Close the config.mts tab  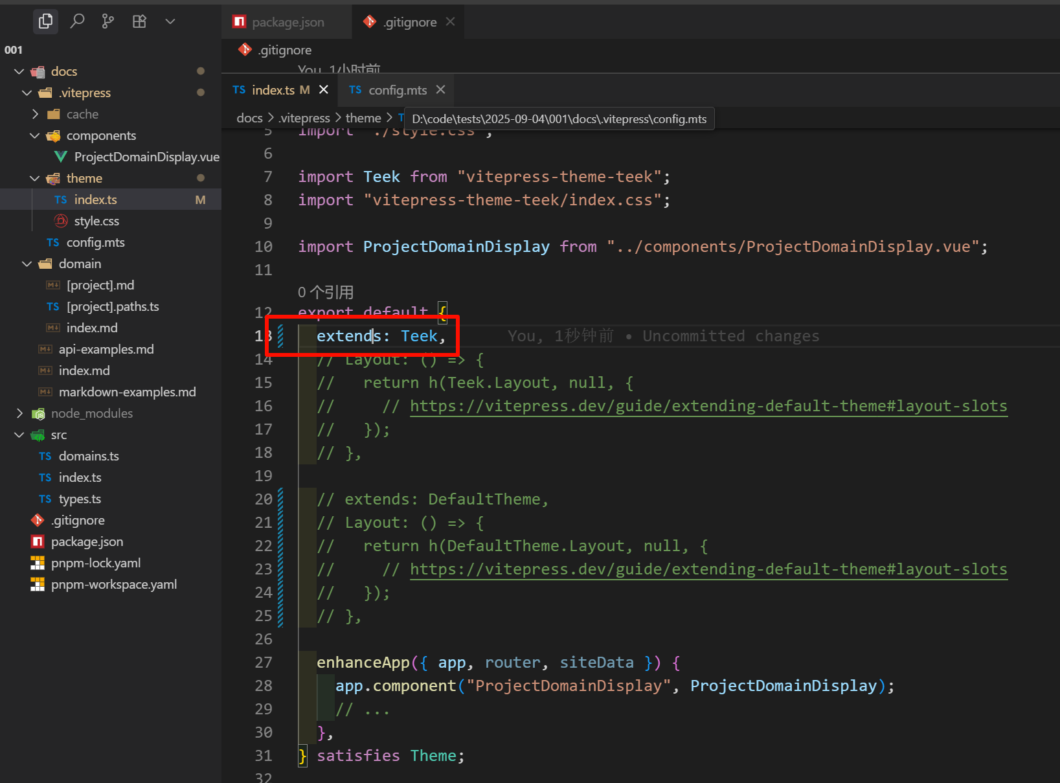point(441,89)
